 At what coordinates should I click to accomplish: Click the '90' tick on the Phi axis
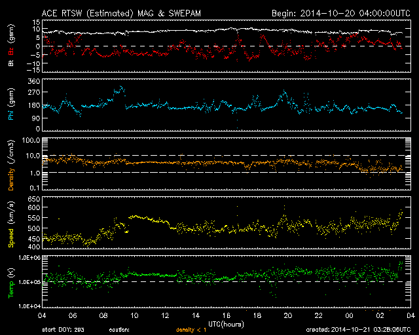pyautogui.click(x=36, y=118)
